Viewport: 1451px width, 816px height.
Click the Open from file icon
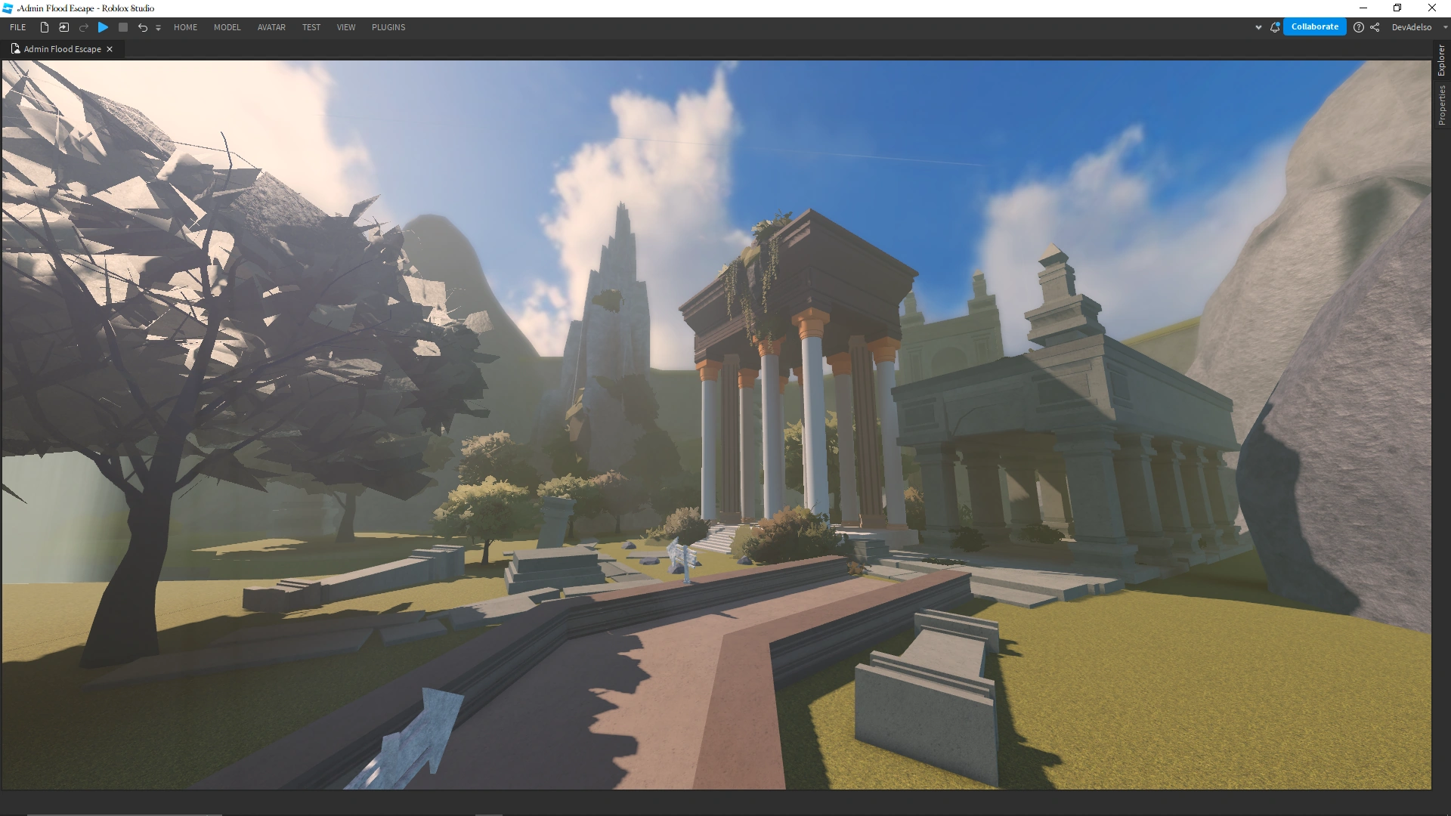[x=64, y=27]
